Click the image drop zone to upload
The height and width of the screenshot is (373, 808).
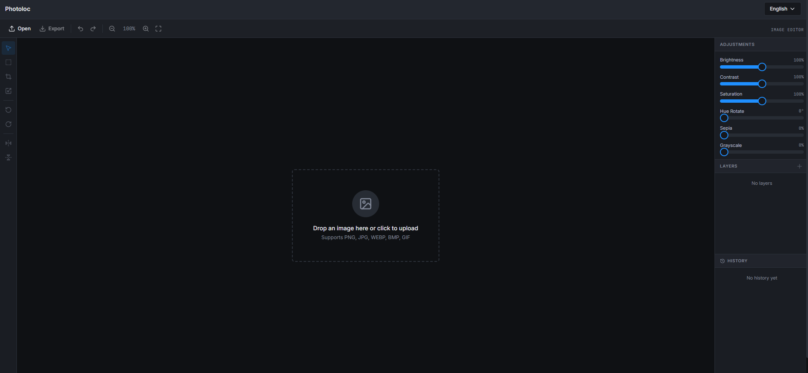365,216
